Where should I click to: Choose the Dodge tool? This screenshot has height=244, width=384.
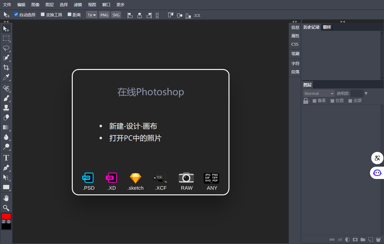[6, 146]
